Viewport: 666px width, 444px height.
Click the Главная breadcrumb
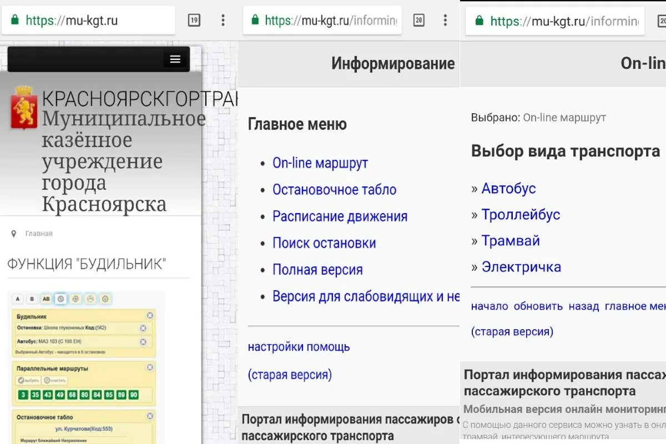[39, 233]
